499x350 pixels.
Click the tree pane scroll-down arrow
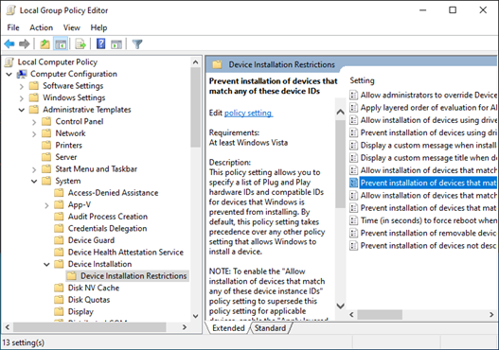click(195, 316)
